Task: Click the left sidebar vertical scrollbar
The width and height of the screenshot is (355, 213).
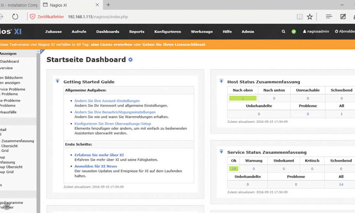Action: 38,132
